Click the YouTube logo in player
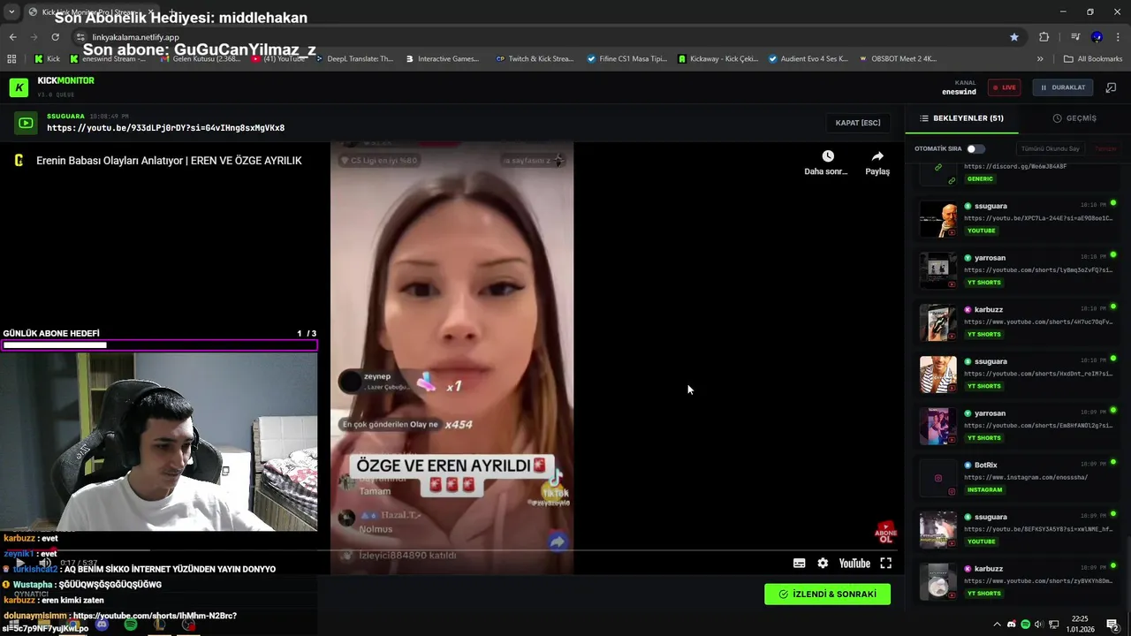 point(854,564)
